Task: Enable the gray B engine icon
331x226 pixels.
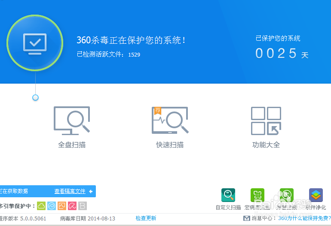Action: (x=83, y=206)
